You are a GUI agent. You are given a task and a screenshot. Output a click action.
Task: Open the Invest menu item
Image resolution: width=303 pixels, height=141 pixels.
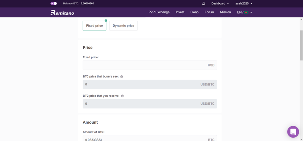click(x=180, y=12)
